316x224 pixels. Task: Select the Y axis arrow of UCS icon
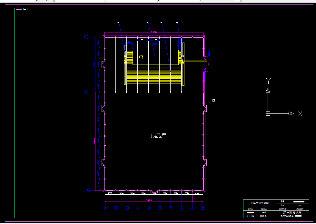pos(268,90)
